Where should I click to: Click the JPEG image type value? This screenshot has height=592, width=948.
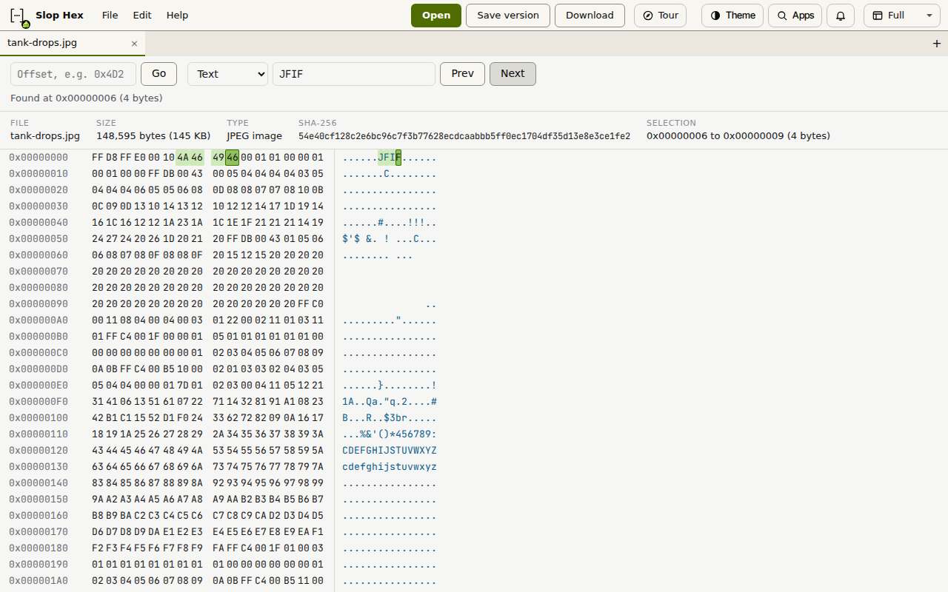point(254,136)
